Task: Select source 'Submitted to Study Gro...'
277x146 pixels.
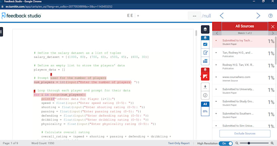Action: (x=244, y=103)
